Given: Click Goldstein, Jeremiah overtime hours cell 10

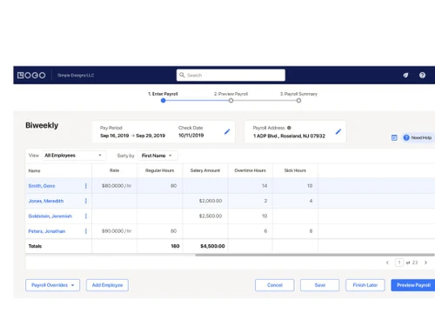Looking at the screenshot, I should tap(251, 216).
